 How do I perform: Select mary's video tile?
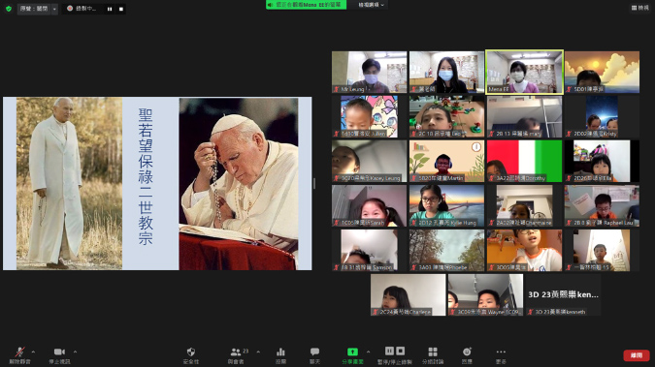pyautogui.click(x=524, y=116)
